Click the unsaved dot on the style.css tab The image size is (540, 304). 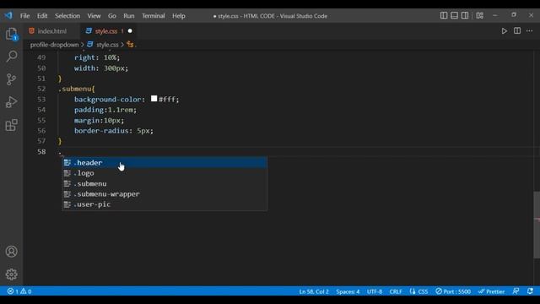[x=130, y=31]
